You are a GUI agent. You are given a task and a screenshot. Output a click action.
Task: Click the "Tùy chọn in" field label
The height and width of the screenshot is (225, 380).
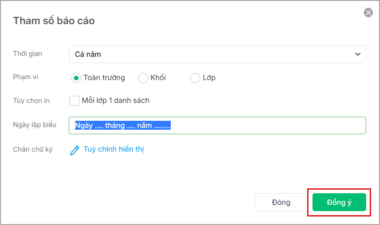point(31,101)
